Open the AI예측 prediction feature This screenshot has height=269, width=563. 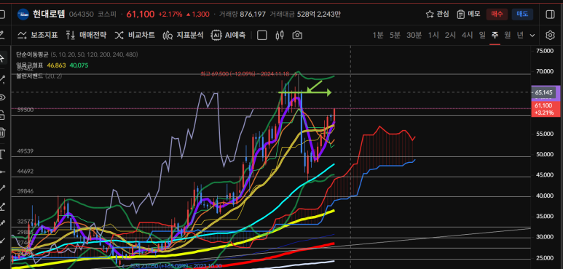[229, 35]
